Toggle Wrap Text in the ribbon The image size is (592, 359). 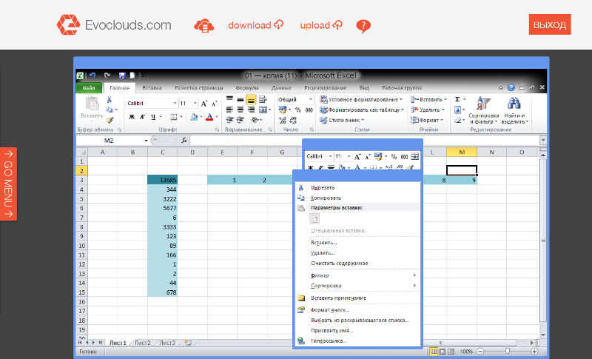point(263,99)
